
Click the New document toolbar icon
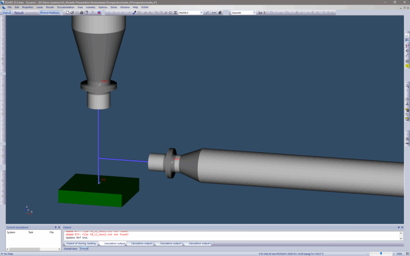(x=68, y=12)
